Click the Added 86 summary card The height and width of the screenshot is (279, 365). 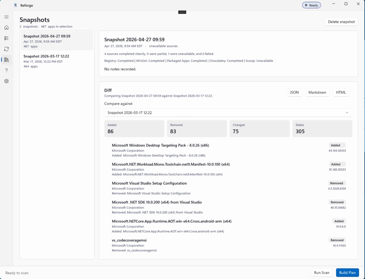[134, 129]
